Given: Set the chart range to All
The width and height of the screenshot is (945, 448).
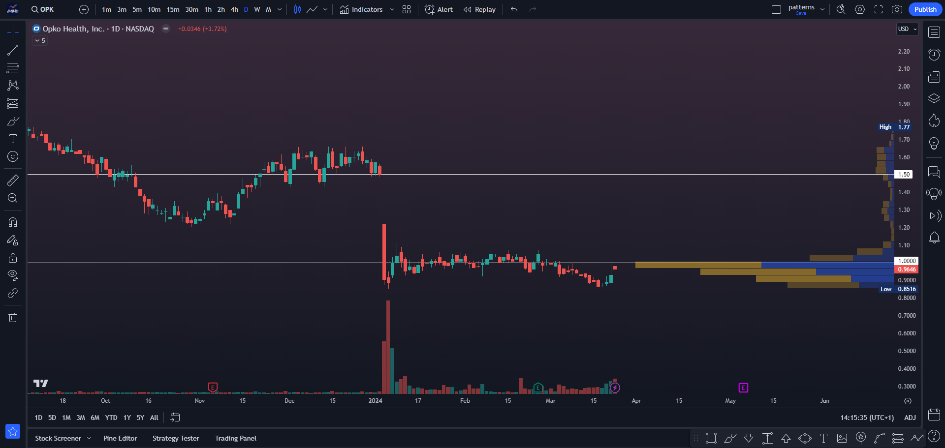Looking at the screenshot, I should click(154, 418).
